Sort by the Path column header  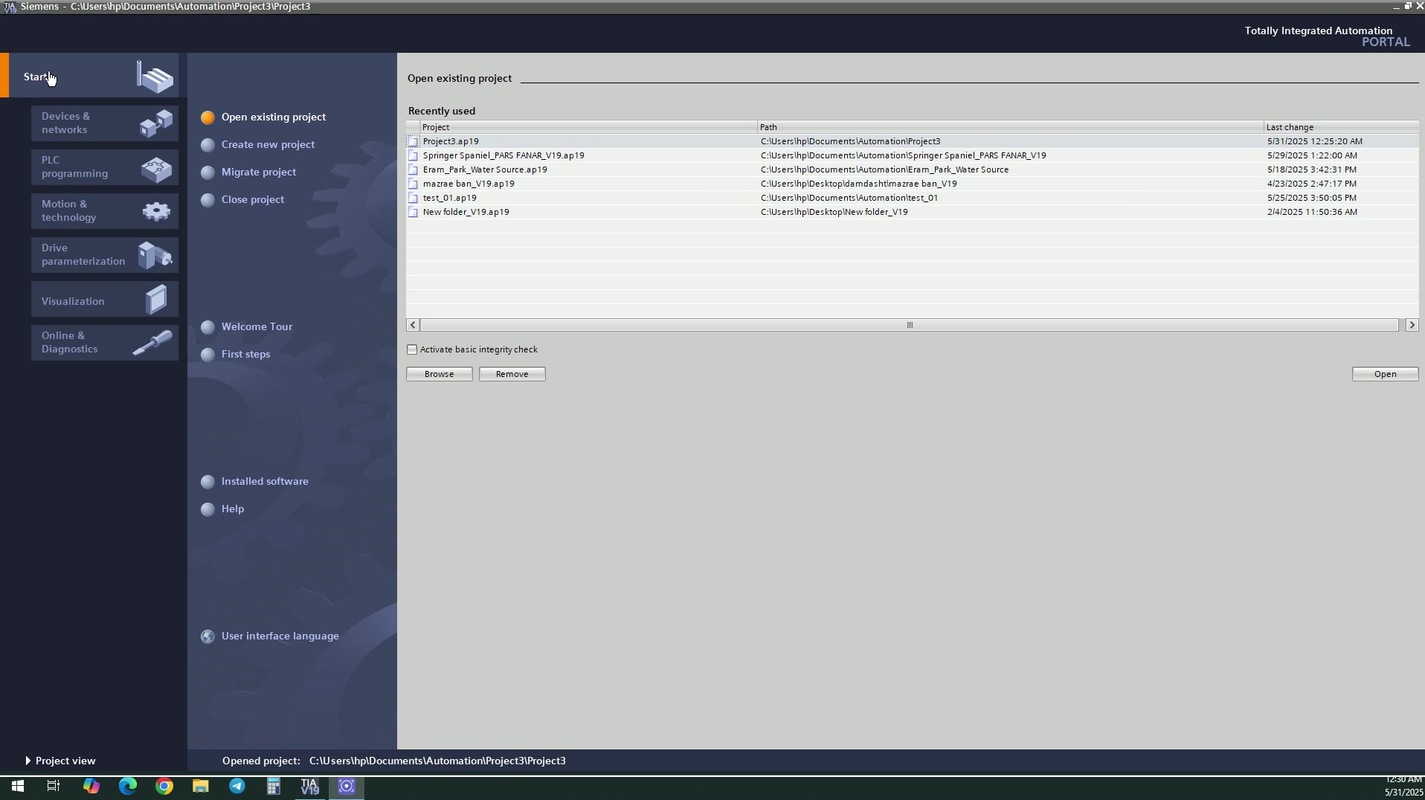pos(1010,127)
